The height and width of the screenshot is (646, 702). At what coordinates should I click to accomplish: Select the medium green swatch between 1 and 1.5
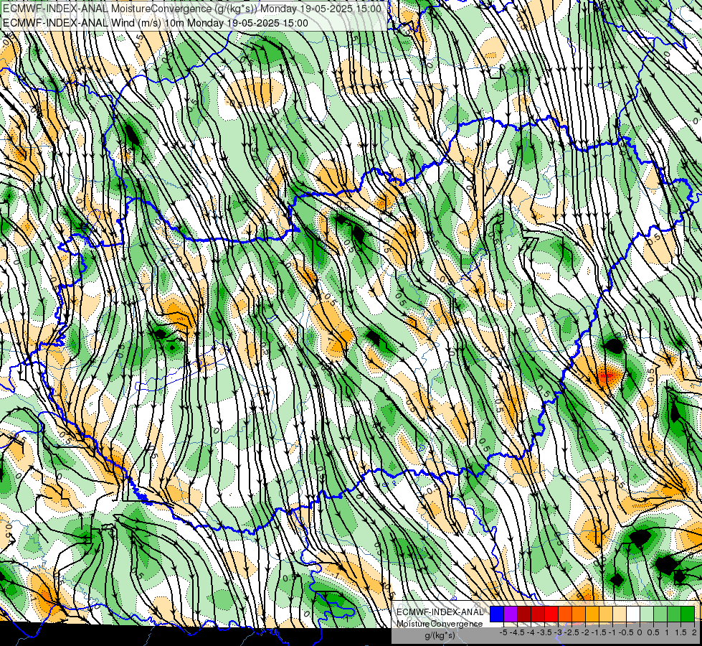(674, 614)
